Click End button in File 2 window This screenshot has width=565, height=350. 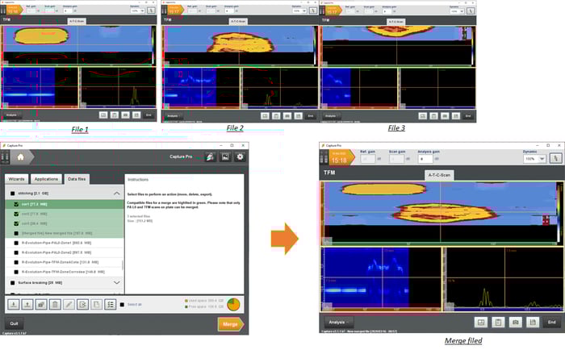click(310, 116)
